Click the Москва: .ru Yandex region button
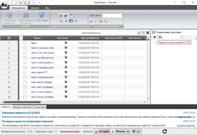The width and height of the screenshot is (197, 135). (122, 131)
